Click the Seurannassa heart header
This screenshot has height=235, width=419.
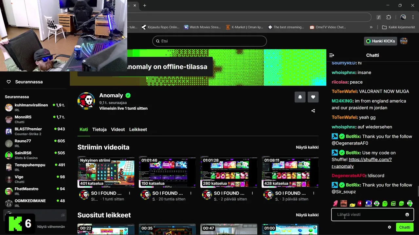click(25, 82)
